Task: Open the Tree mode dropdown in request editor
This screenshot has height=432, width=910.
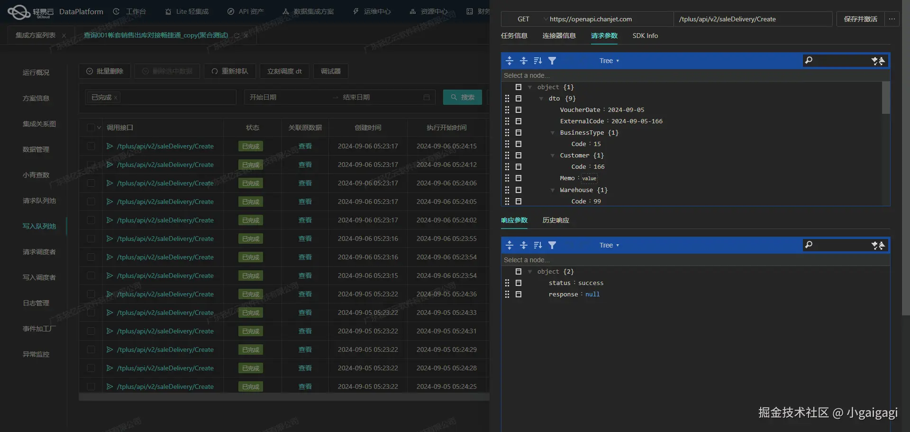Action: point(609,61)
